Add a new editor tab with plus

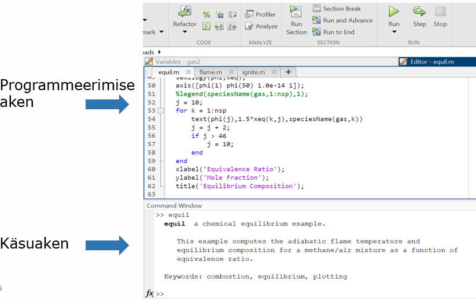click(x=287, y=72)
